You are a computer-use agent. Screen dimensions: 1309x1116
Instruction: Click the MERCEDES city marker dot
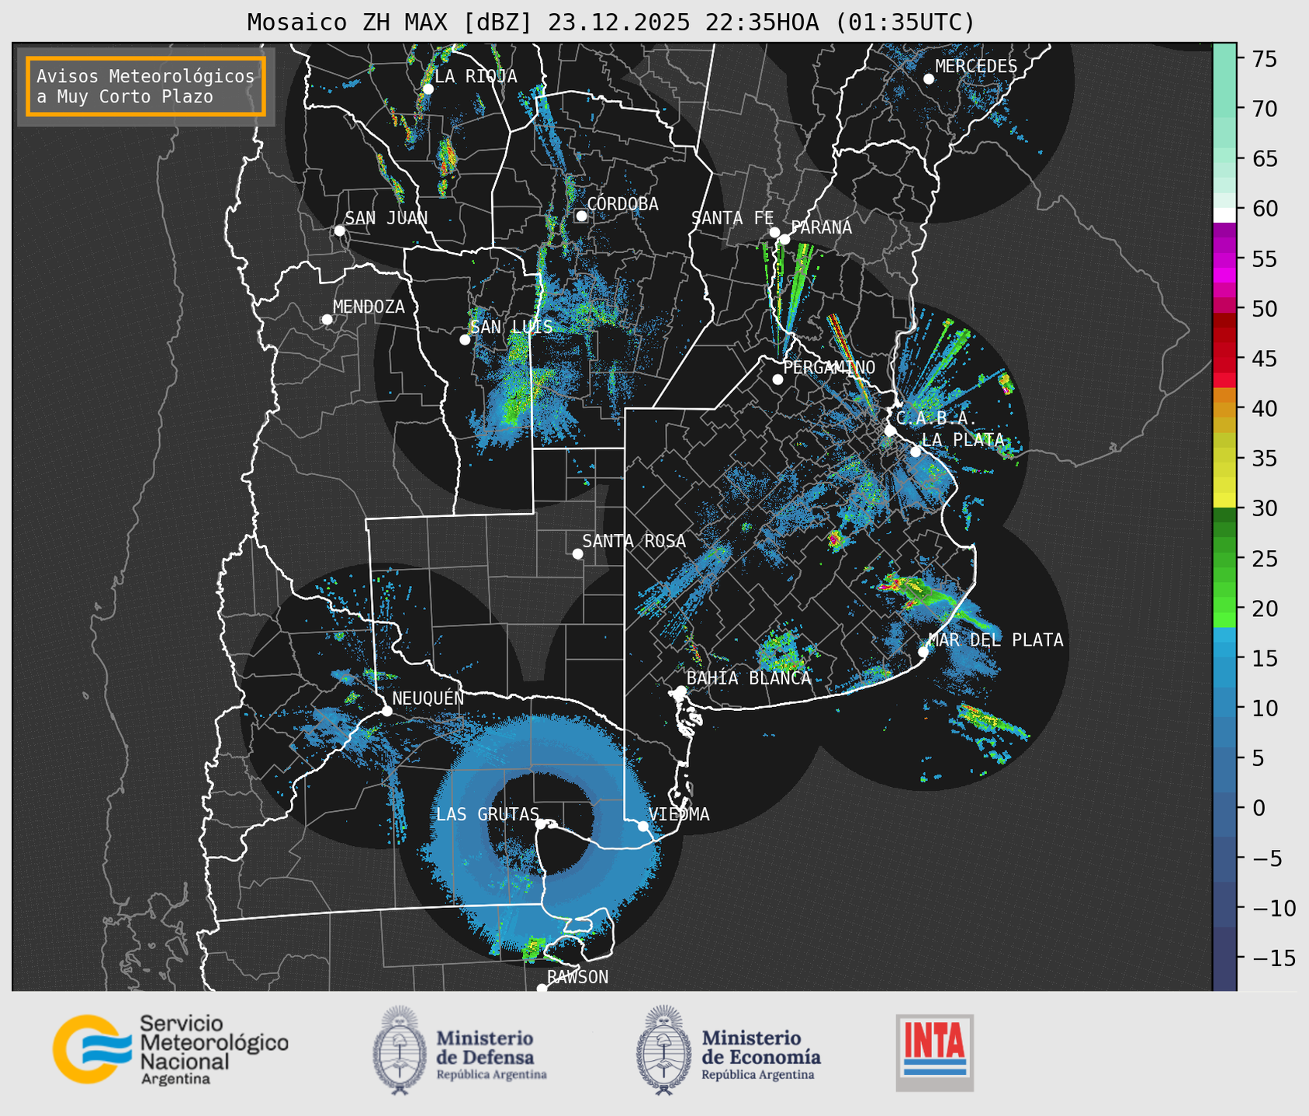928,78
